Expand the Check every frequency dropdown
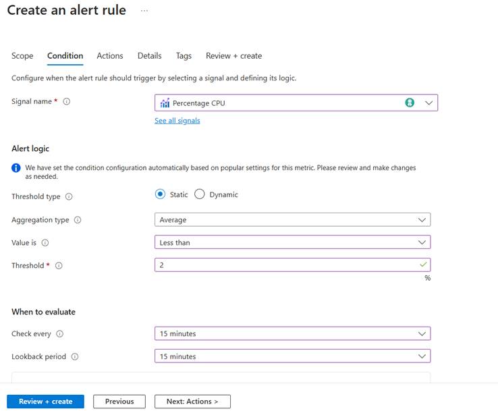 pyautogui.click(x=292, y=333)
